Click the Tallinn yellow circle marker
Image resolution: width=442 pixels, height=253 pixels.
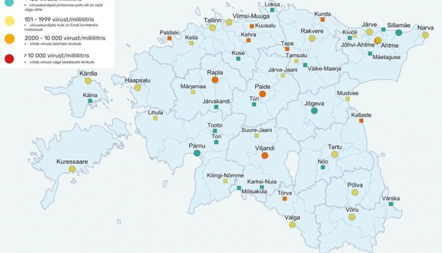click(212, 27)
